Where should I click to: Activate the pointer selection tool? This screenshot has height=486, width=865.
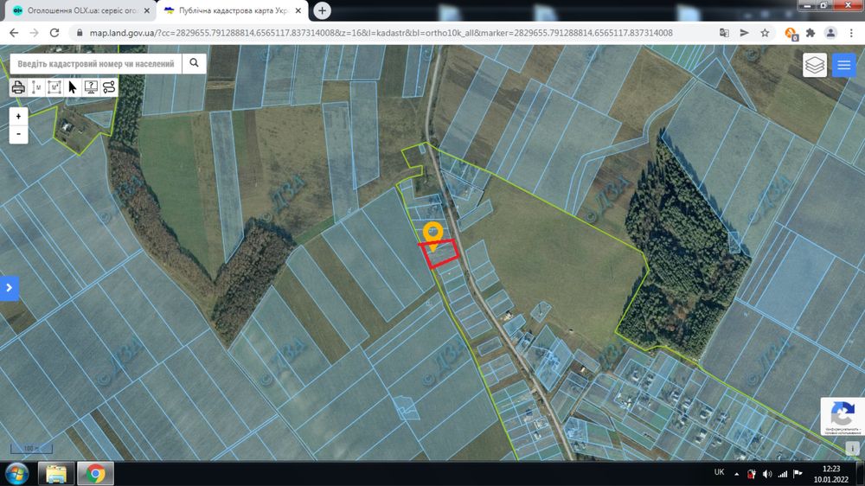[73, 87]
